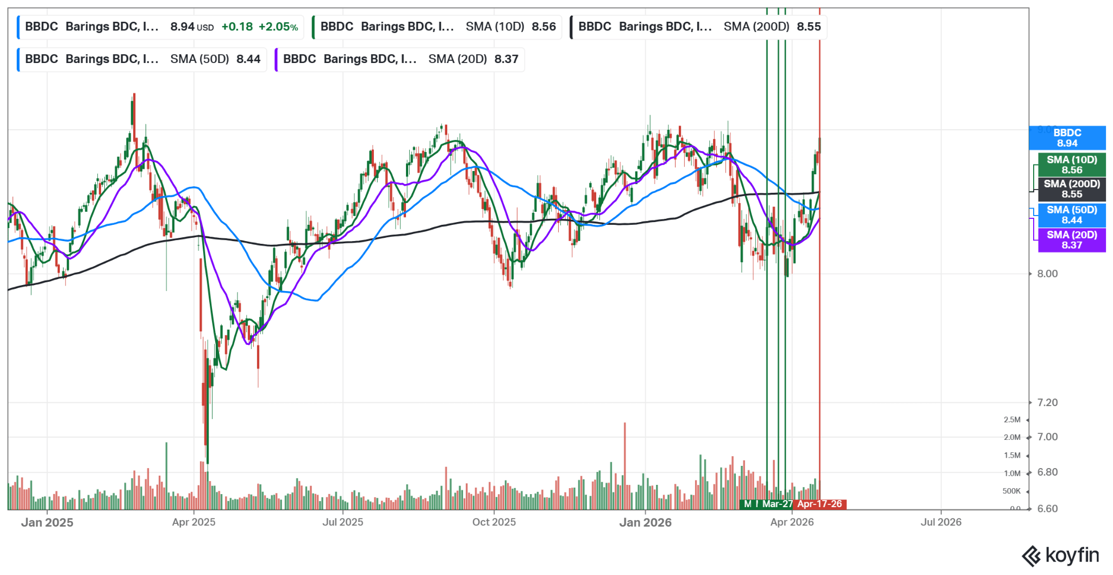Click the +2.05% percent change value
This screenshot has height=575, width=1113.
278,27
